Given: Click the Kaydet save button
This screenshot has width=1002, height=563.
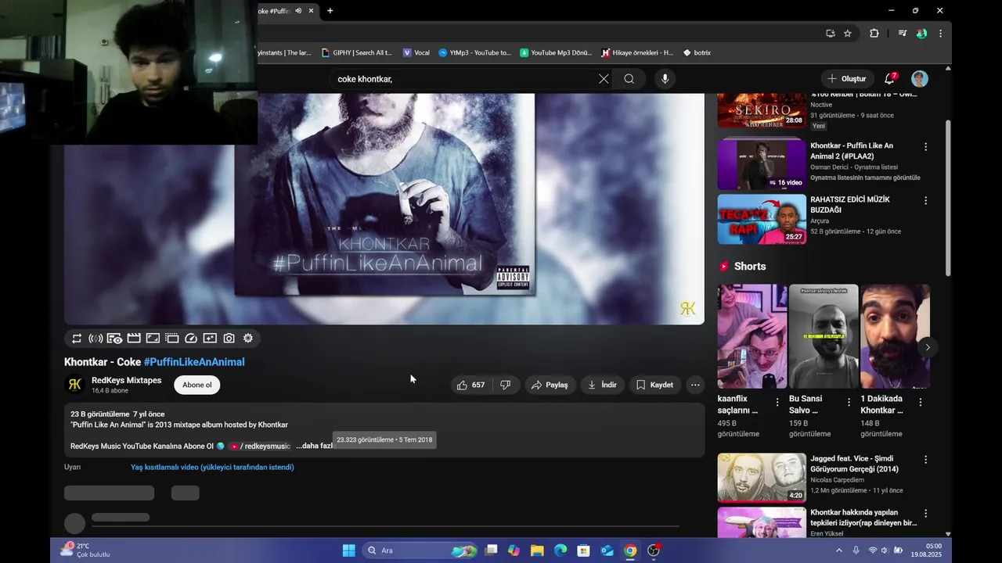Looking at the screenshot, I should pos(654,385).
